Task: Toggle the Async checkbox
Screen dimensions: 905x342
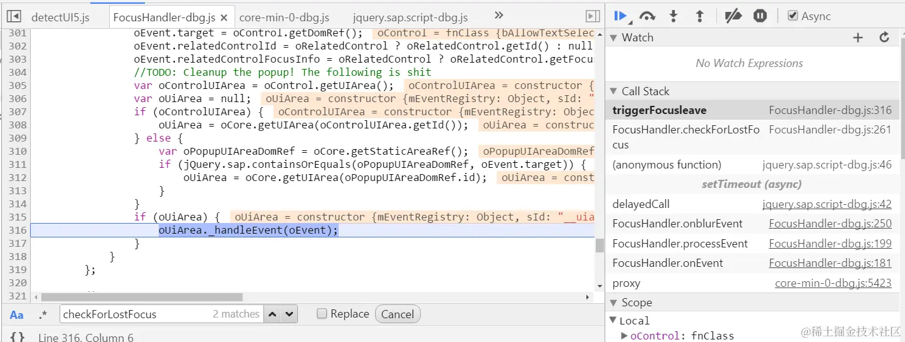Action: [793, 16]
